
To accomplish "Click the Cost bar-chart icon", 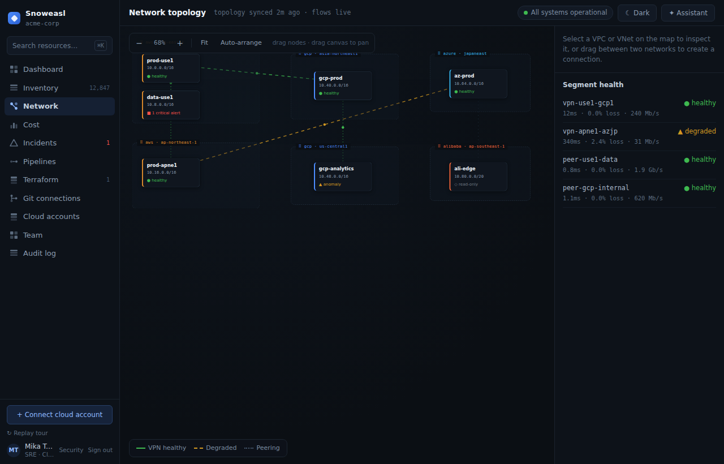I will 14,124.
